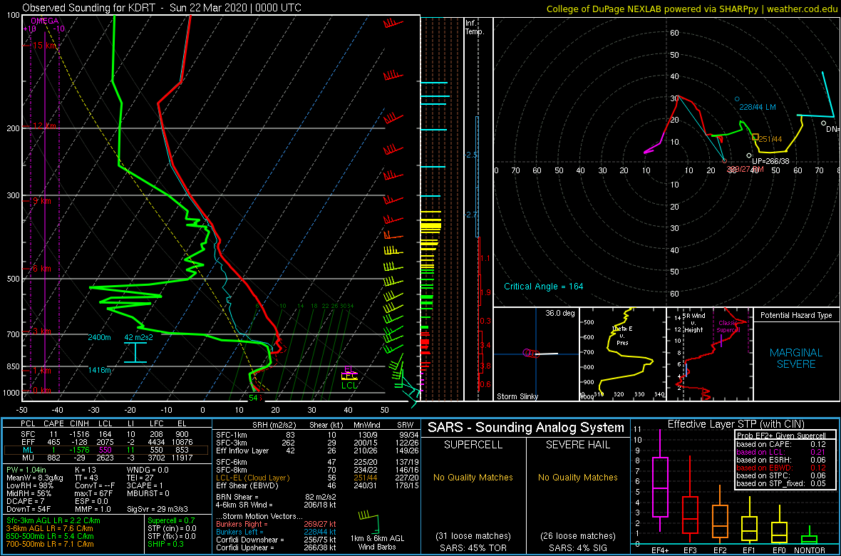The width and height of the screenshot is (841, 556).
Task: Click the 700-500mb LR = 7.1 C/km line
Action: [51, 543]
